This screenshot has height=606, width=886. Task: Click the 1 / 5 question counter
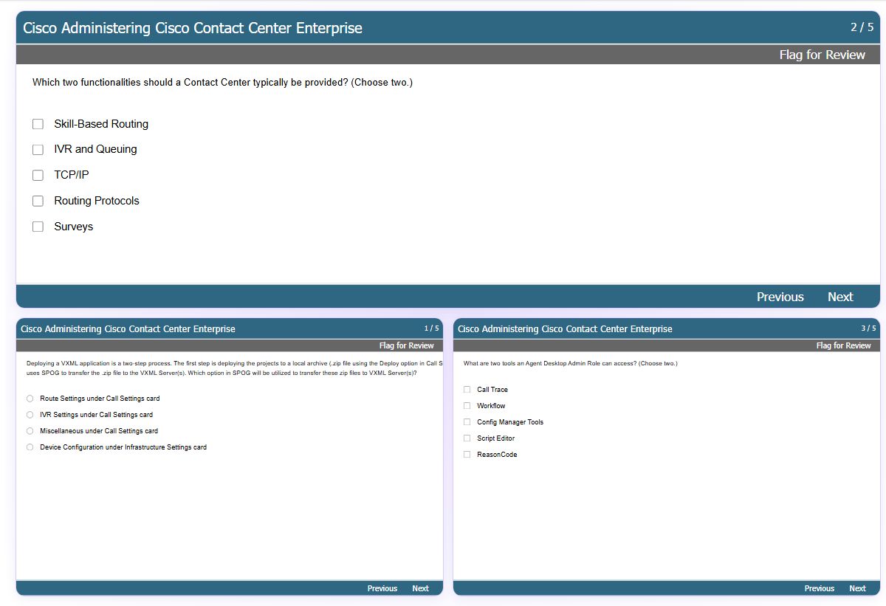point(431,328)
